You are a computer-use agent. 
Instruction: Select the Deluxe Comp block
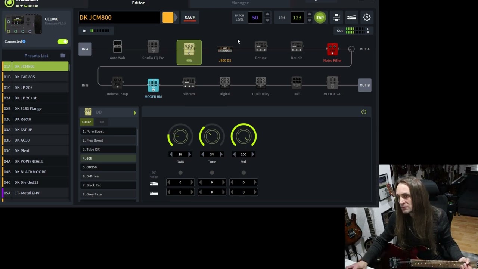[117, 83]
